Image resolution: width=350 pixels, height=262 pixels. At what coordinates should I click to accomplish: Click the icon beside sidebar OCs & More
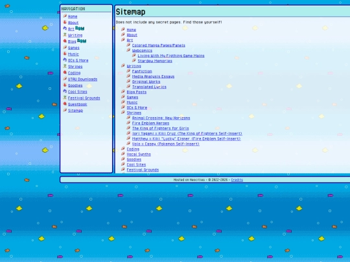[x=65, y=60]
